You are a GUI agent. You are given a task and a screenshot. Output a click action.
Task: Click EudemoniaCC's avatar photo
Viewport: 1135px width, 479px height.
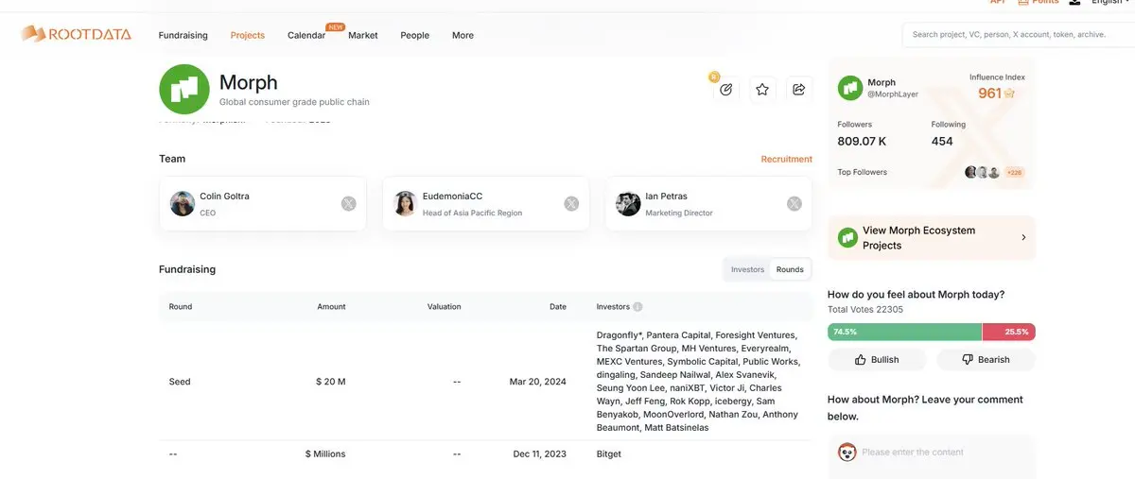pos(405,203)
